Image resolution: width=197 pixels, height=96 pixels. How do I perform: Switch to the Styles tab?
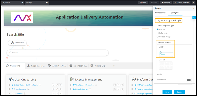(175, 13)
